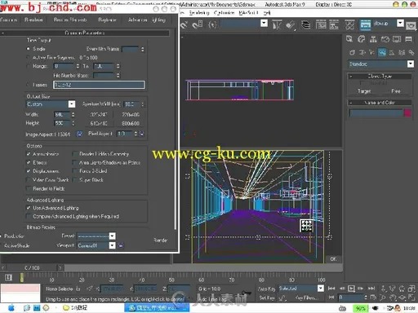This screenshot has height=313, width=418.
Task: Enable Force 2-Sided checkbox
Action: point(74,171)
